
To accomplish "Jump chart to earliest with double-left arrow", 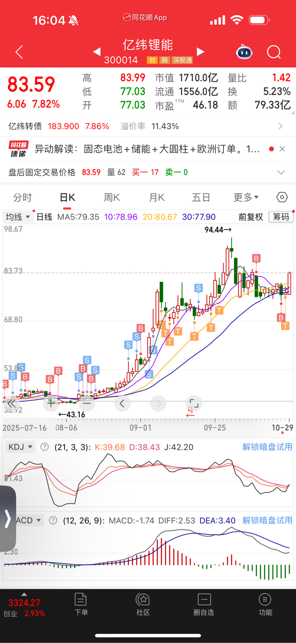I will (x=12, y=404).
